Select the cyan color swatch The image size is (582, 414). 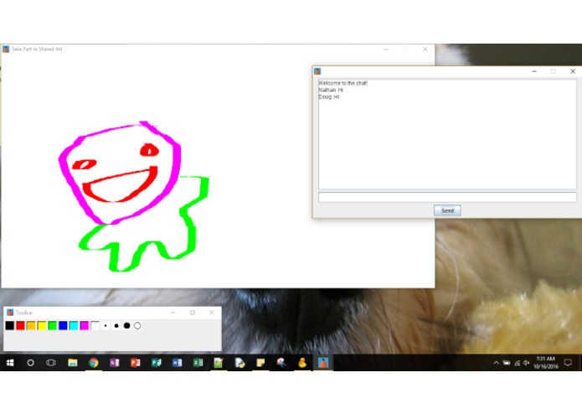(x=74, y=326)
